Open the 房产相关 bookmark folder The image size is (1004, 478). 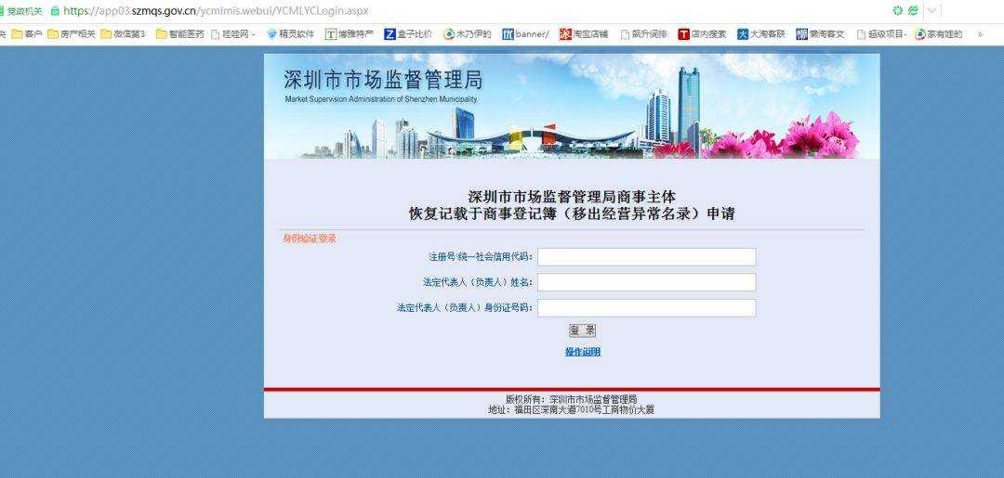coord(71,34)
